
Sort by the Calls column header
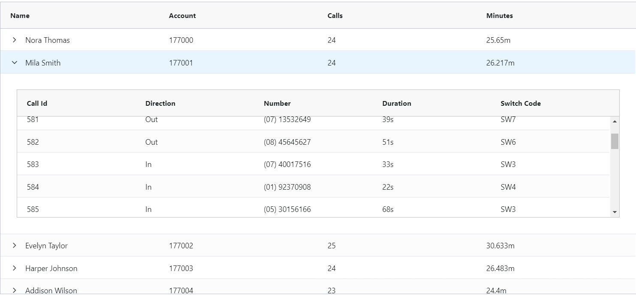point(335,15)
